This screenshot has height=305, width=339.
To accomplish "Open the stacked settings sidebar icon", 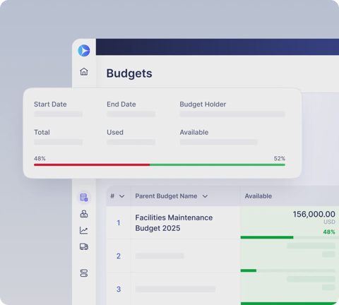I will [84, 273].
